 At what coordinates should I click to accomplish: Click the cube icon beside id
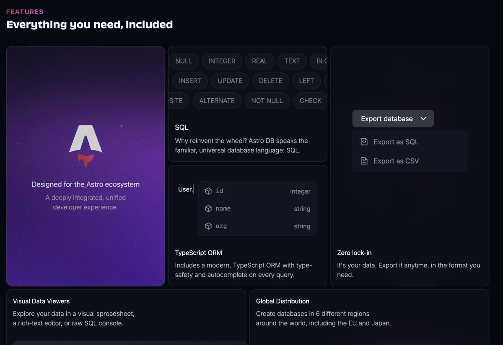coord(208,191)
